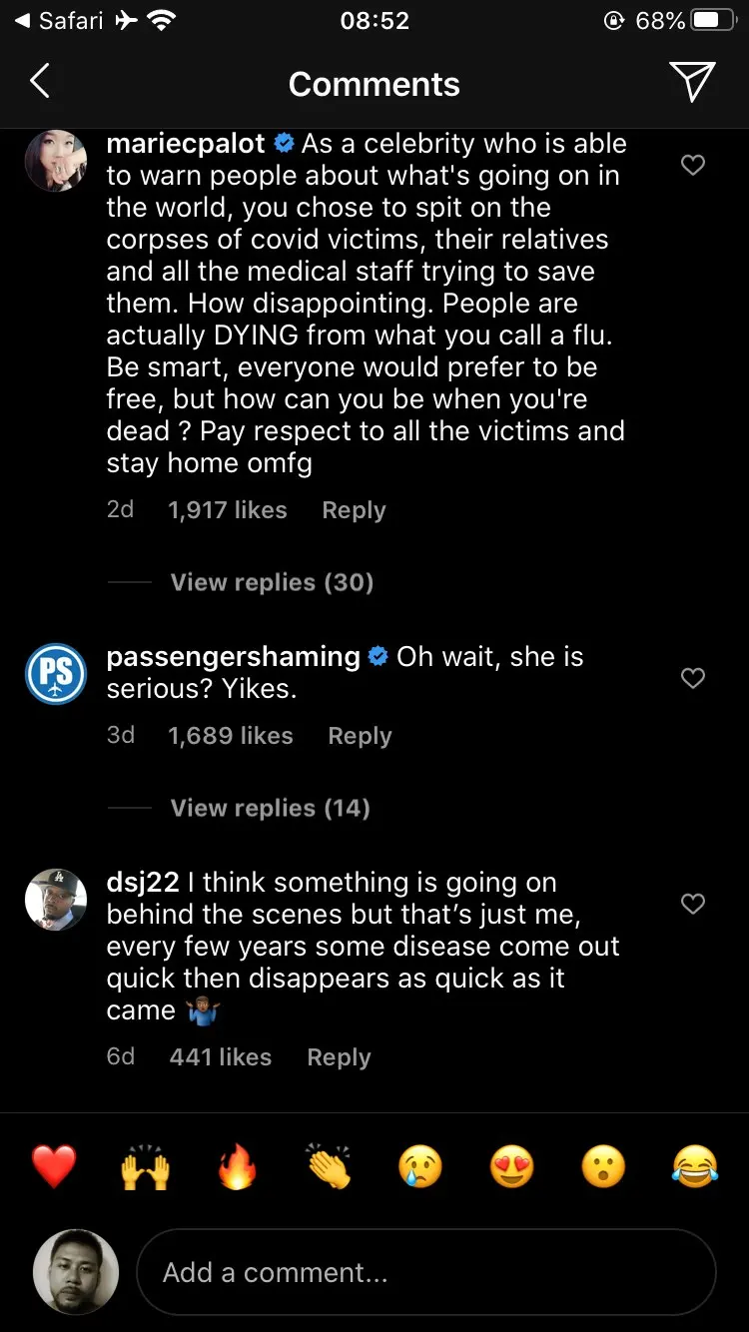749x1332 pixels.
Task: Tap the back arrow in Comments header
Action: [x=40, y=82]
